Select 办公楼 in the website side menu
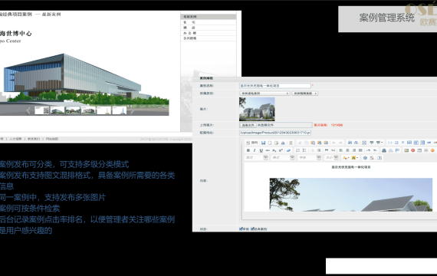The width and height of the screenshot is (437, 276). [209, 33]
